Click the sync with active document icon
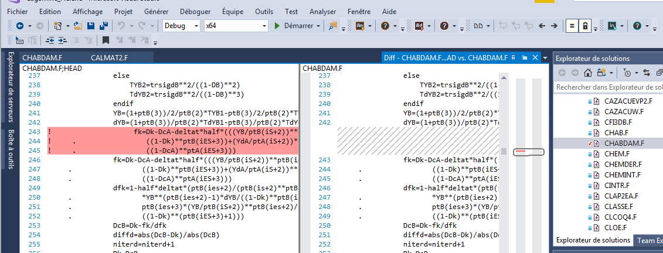This screenshot has width=663, height=253. pos(647,73)
